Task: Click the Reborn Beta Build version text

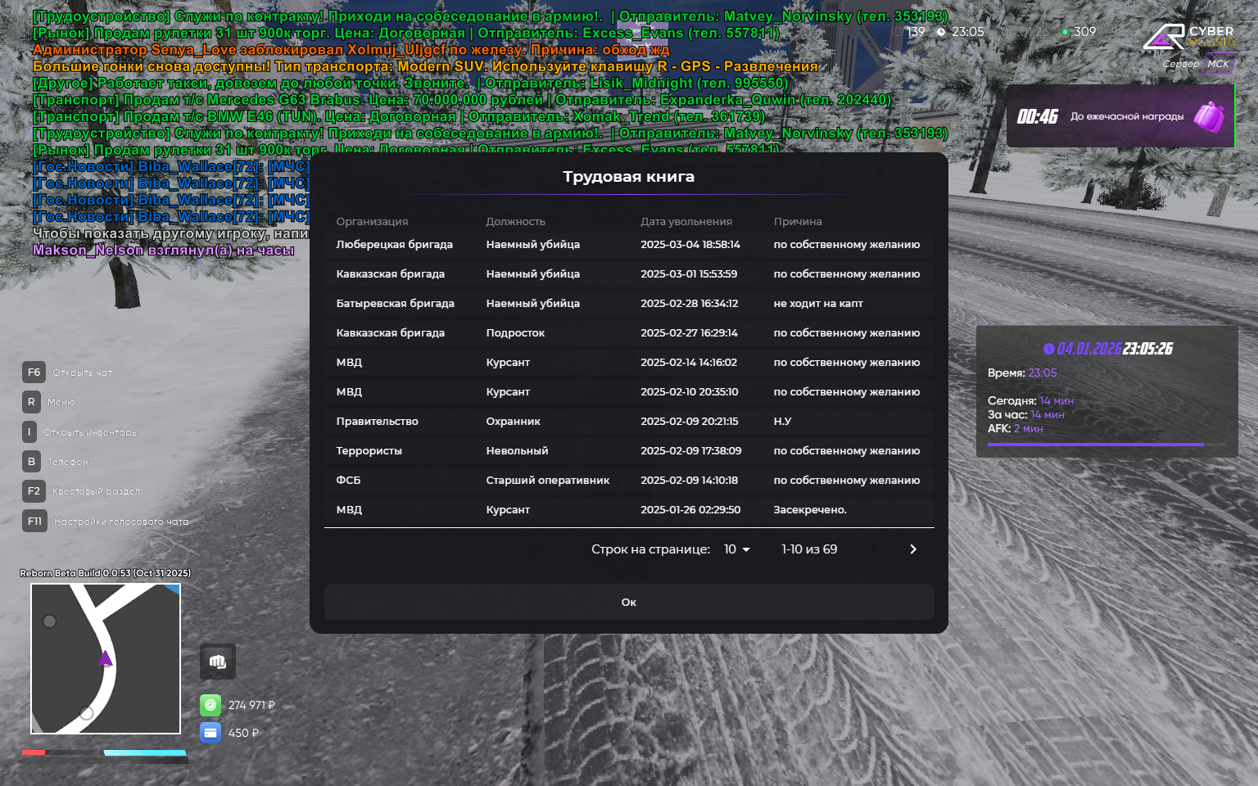Action: coord(106,573)
